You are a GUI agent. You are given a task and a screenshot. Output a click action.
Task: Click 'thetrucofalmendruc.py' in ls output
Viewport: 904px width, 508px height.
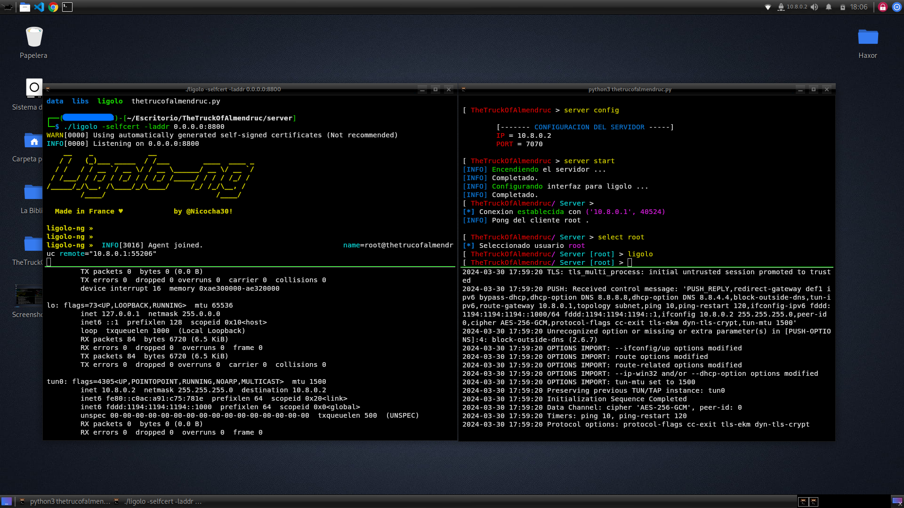pyautogui.click(x=176, y=101)
